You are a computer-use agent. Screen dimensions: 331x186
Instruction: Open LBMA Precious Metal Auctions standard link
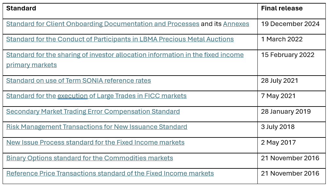pyautogui.click(x=120, y=39)
